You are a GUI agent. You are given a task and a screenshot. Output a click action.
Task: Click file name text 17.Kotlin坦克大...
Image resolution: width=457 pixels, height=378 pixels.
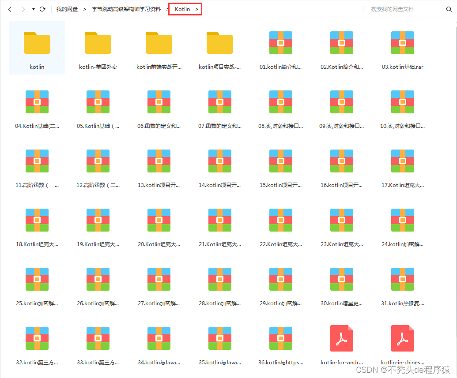click(403, 185)
